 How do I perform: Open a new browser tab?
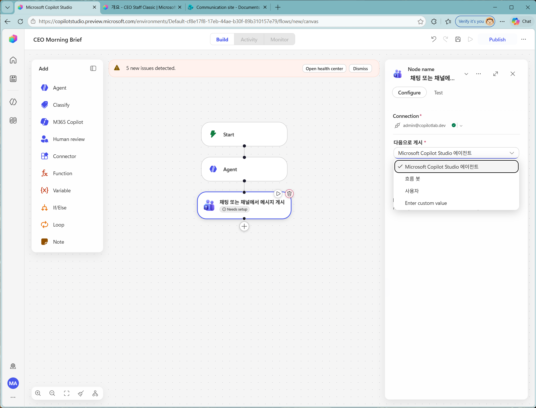point(278,7)
